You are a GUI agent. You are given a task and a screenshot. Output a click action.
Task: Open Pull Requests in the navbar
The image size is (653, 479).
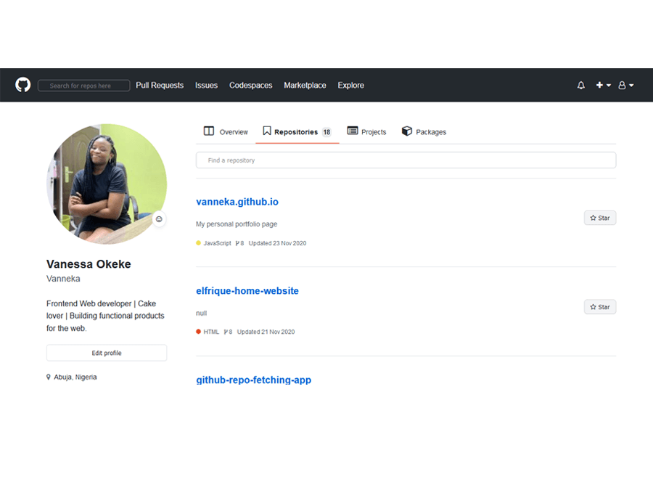point(160,86)
